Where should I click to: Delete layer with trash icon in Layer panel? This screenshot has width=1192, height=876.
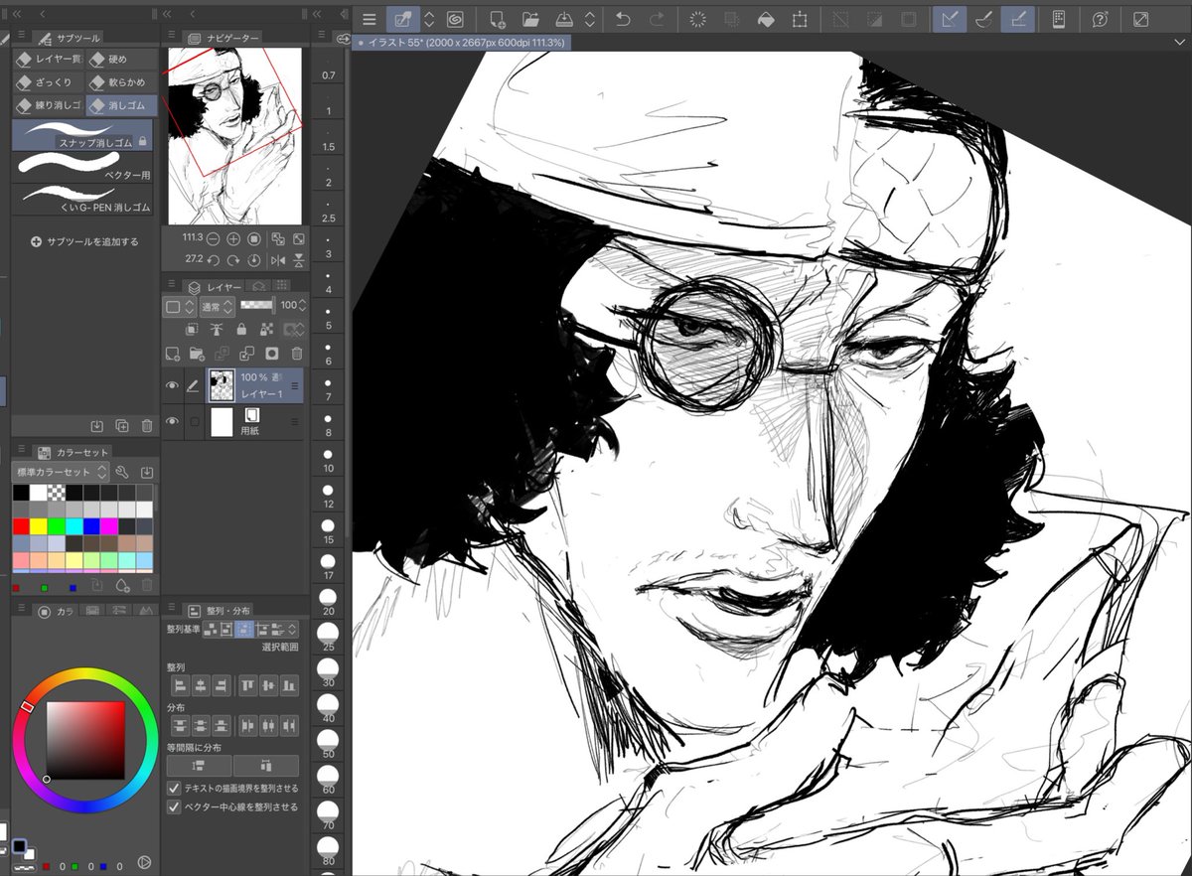point(296,353)
